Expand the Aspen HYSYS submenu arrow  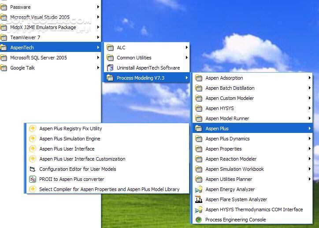pyautogui.click(x=310, y=108)
